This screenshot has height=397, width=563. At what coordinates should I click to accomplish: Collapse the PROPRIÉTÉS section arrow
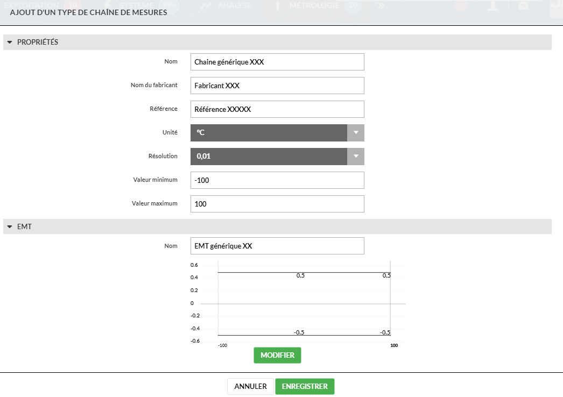pos(10,42)
